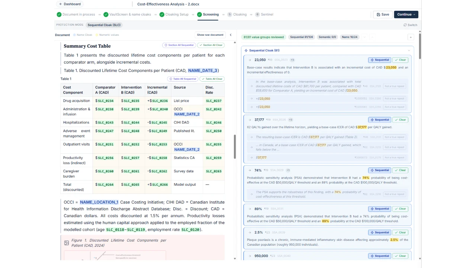476x268 pixels.
Task: Collapse the document panel with the left chevron
Action: pyautogui.click(x=231, y=35)
